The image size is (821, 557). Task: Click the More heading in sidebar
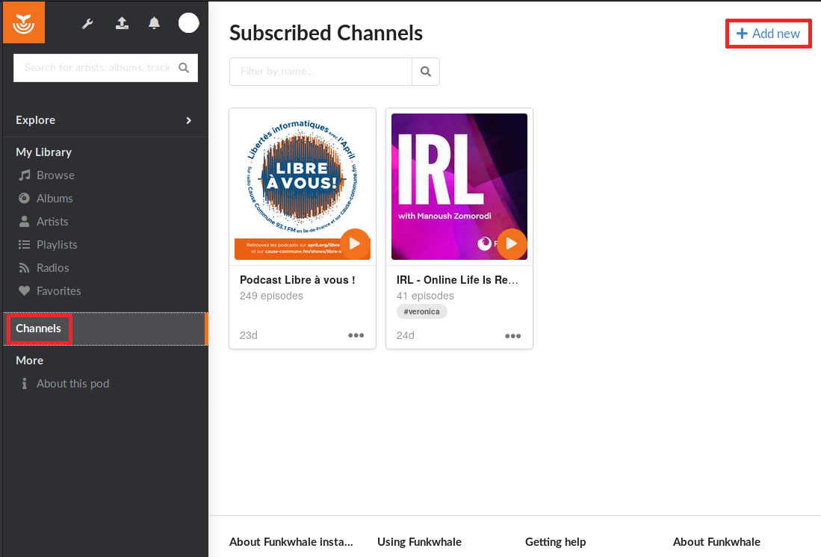point(29,361)
